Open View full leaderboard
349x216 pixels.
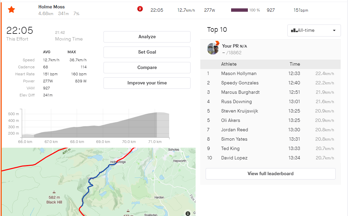coord(270,174)
